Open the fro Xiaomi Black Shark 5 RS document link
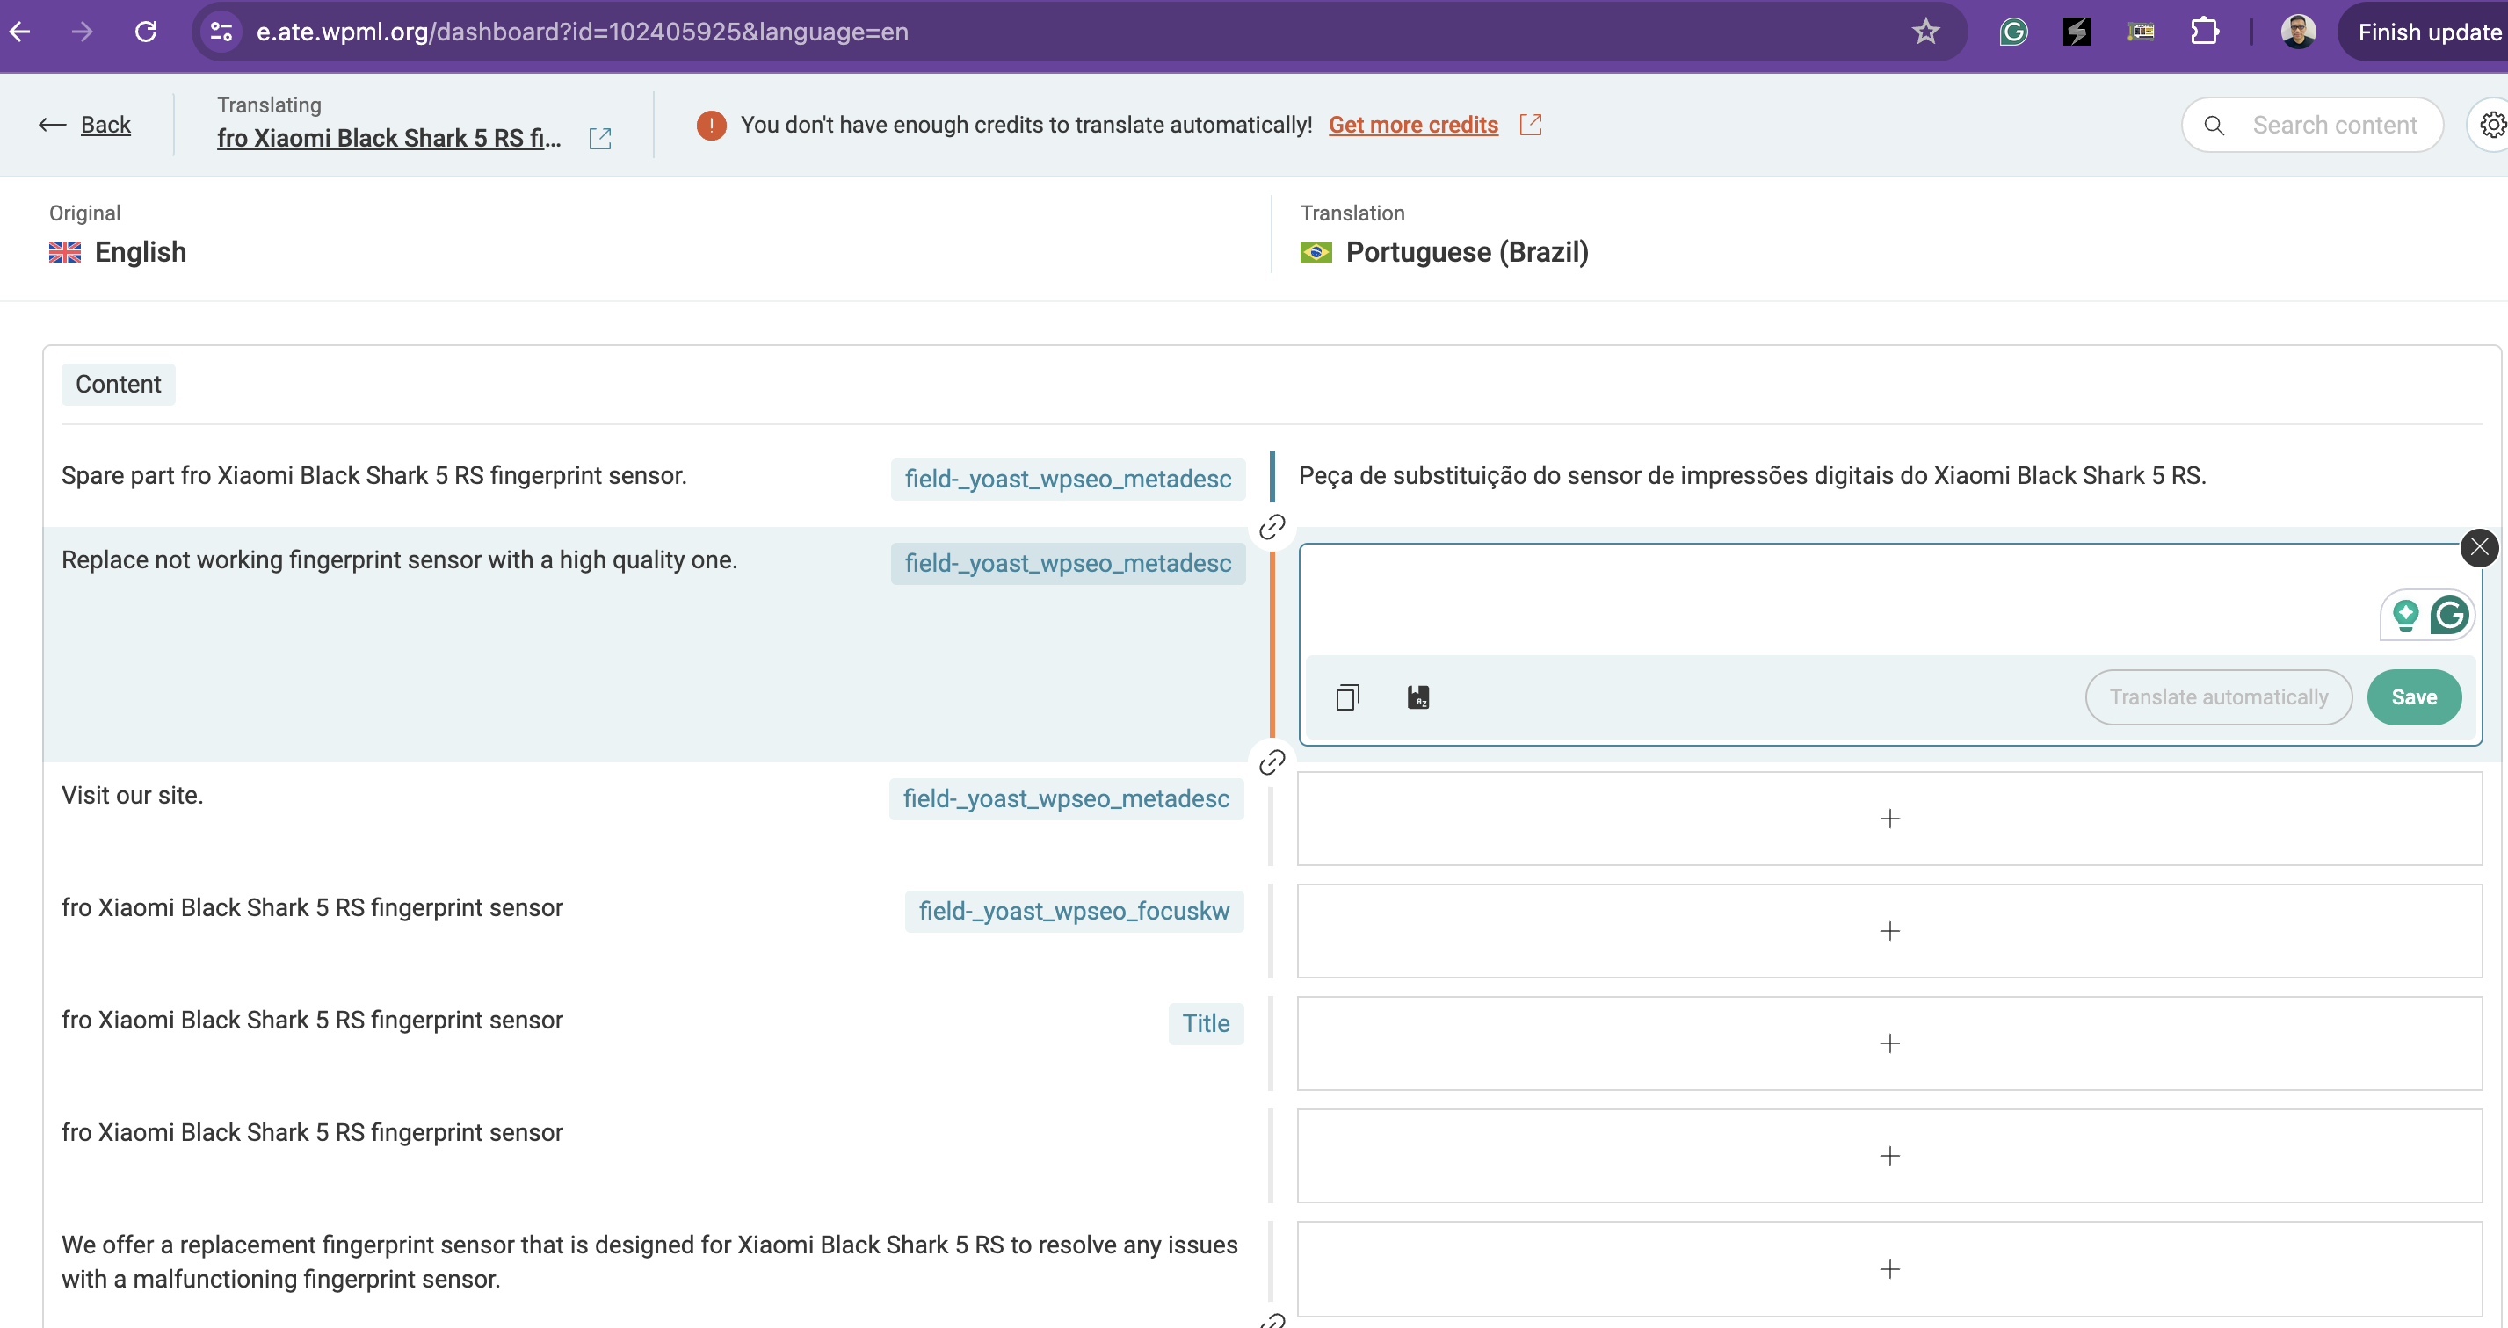 tap(388, 138)
